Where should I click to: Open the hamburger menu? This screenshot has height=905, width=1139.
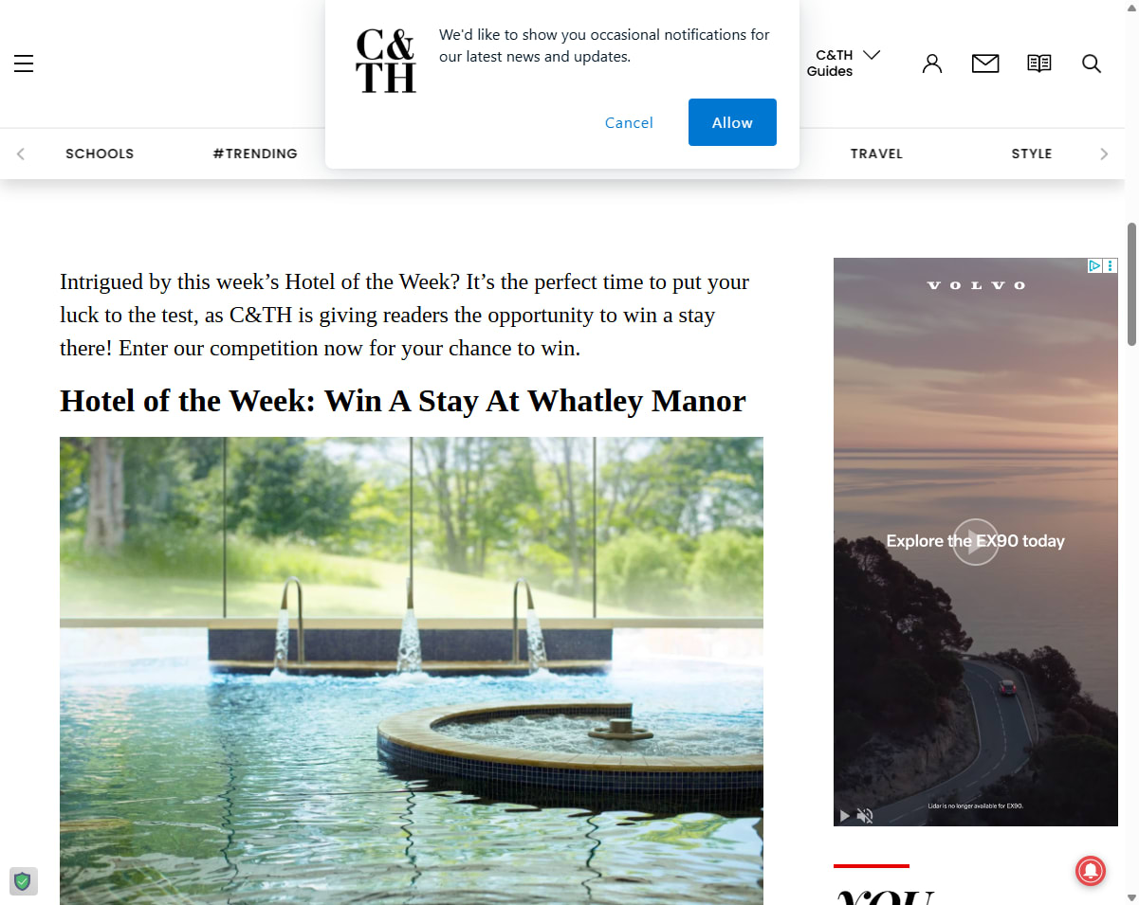(24, 63)
